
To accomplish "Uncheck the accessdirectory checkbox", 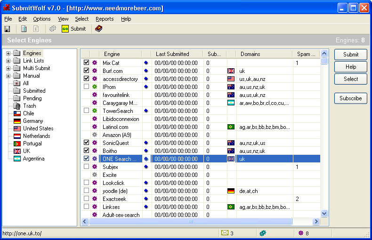I will click(x=86, y=79).
